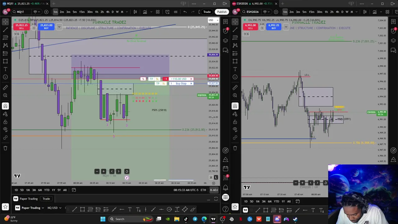The width and height of the screenshot is (398, 224).
Task: Toggle B-ADJ back adjustment, left chart
Action: [x=214, y=190]
